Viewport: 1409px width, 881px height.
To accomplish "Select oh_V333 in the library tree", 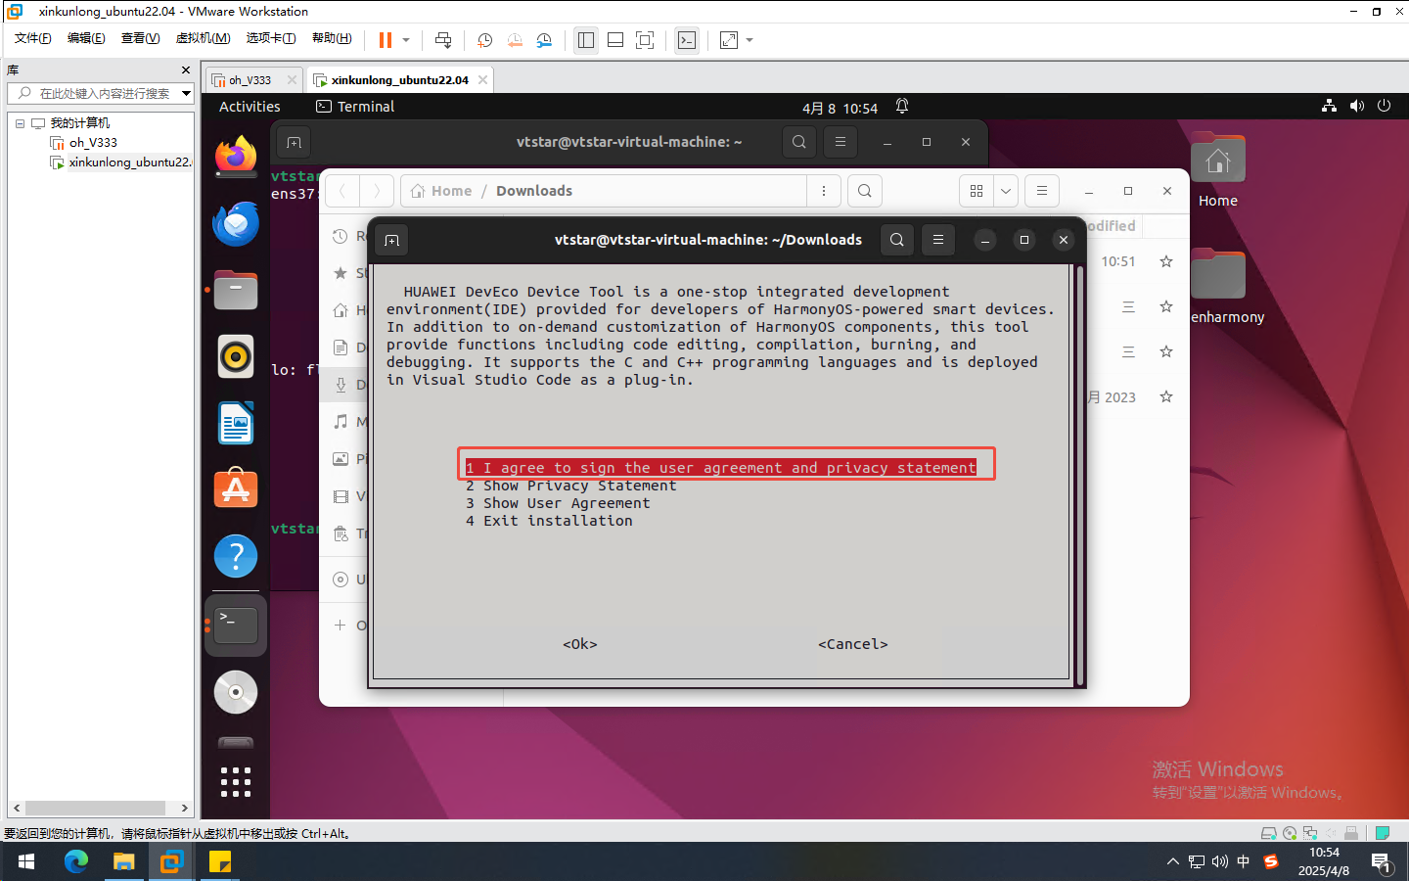I will click(x=93, y=143).
